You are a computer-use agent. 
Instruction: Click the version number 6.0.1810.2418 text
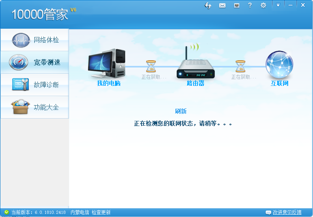[x=50, y=212]
